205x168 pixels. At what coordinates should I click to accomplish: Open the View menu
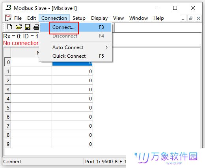point(119,18)
